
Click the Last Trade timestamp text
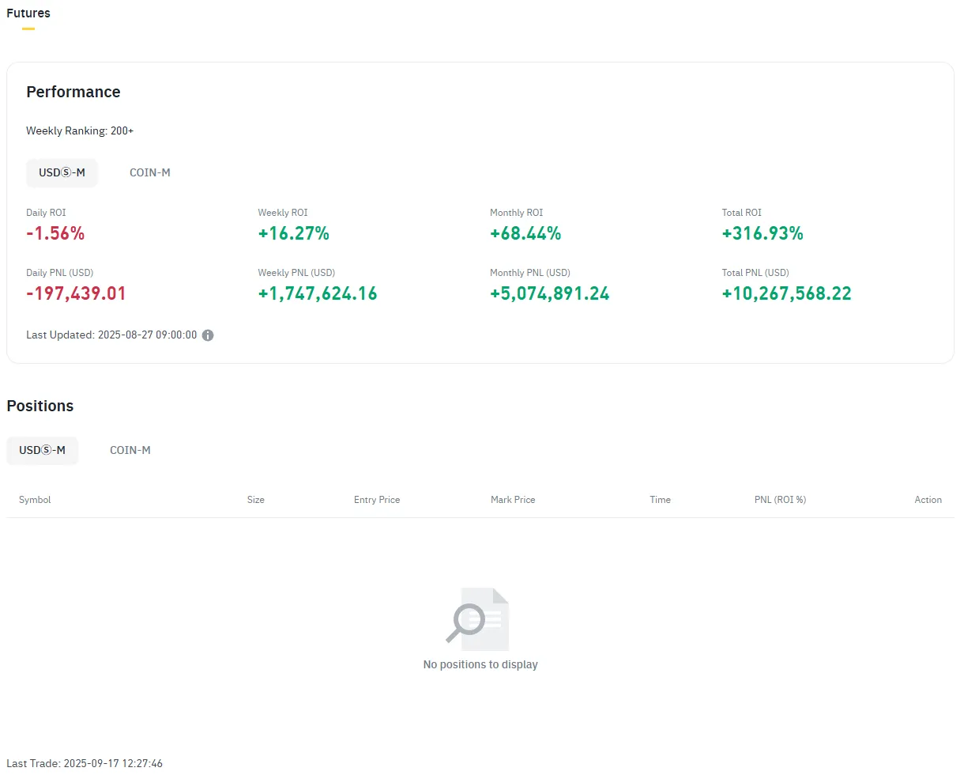[85, 763]
